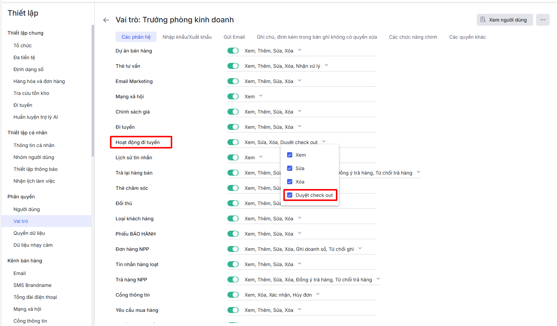The image size is (557, 326).
Task: Open Đơn hàng NPP permissions dropdown arrow
Action: tap(360, 249)
